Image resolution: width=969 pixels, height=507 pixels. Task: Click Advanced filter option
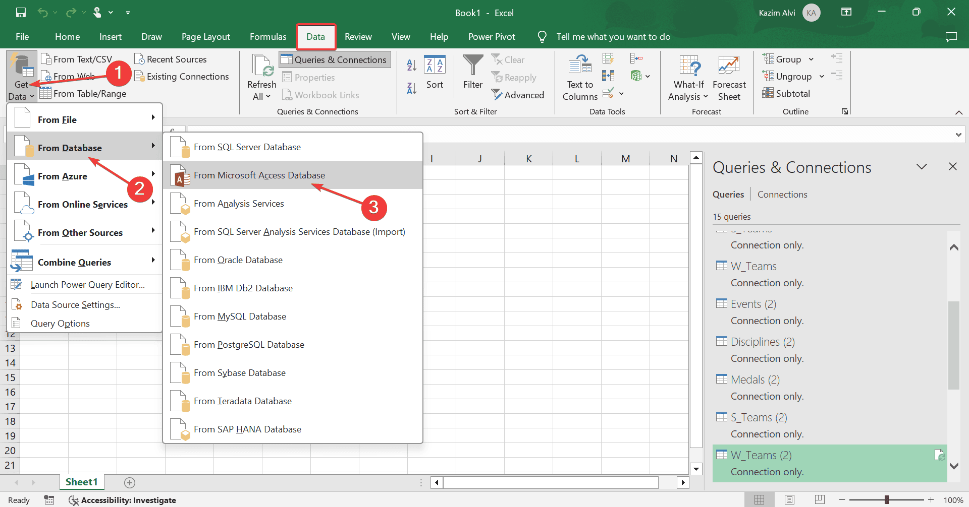[x=518, y=95]
